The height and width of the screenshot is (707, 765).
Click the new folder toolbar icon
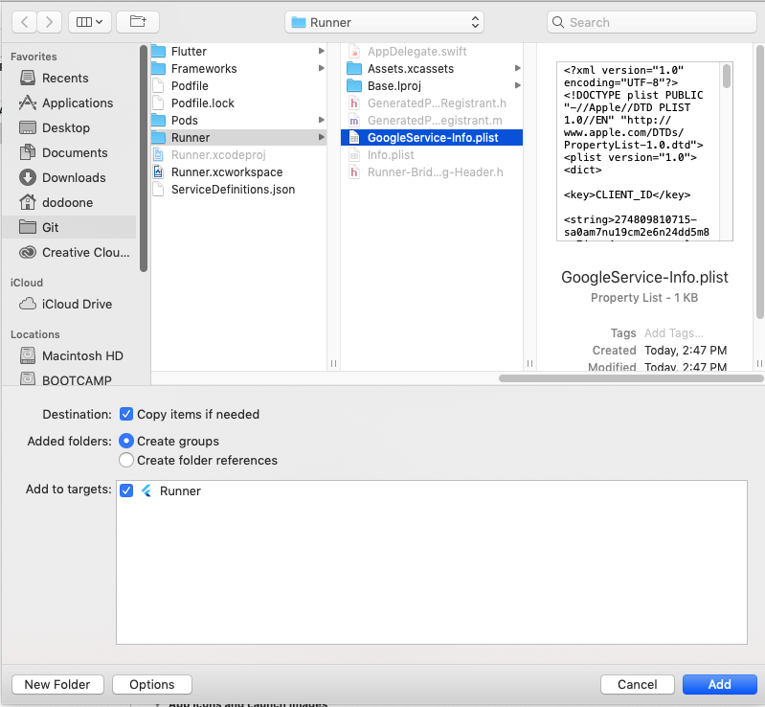tap(138, 22)
